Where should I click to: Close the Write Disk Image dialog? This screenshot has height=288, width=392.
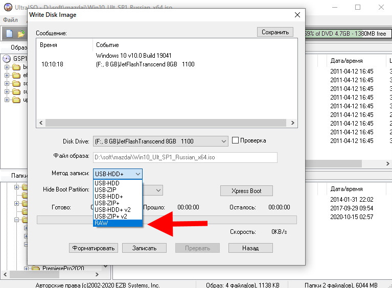297,15
